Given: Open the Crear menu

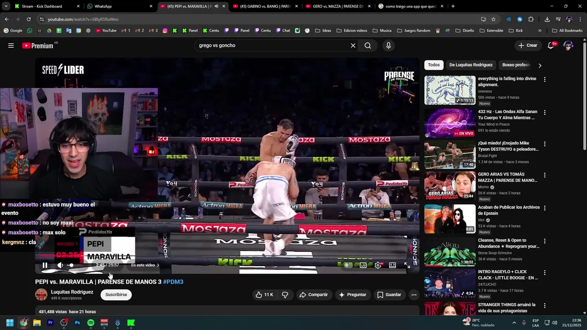Looking at the screenshot, I should [x=527, y=45].
